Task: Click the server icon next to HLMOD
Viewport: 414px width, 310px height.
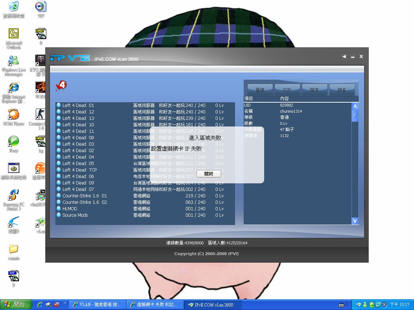Action: (x=59, y=208)
